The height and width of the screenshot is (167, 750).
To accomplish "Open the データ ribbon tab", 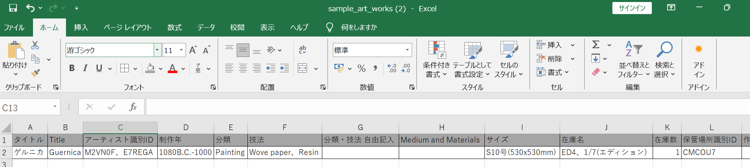I will [206, 27].
